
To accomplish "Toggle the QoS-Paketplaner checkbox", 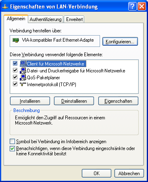I will tap(15, 77).
